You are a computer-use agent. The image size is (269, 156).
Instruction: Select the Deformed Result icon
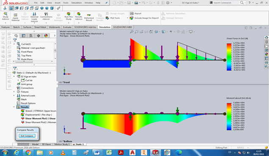(89, 17)
